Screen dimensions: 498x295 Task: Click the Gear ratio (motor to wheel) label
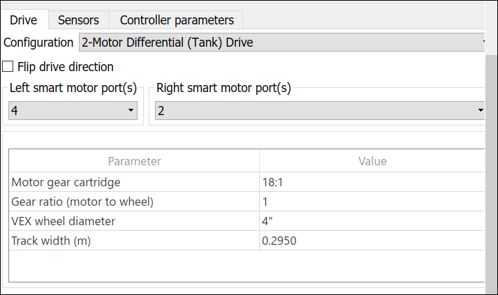(82, 202)
